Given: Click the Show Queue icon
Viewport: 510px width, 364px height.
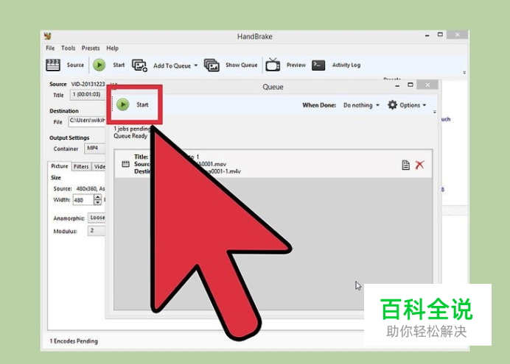Looking at the screenshot, I should tap(212, 65).
